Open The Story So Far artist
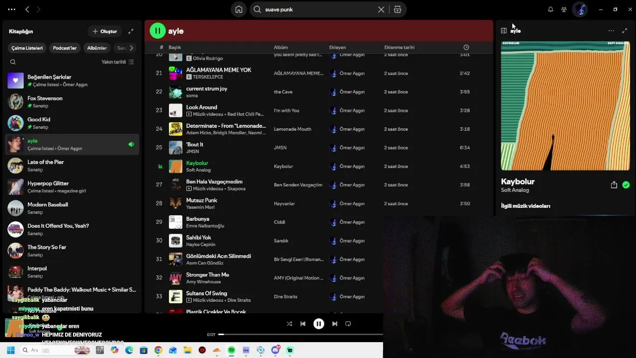Image resolution: width=636 pixels, height=358 pixels. pos(72,251)
